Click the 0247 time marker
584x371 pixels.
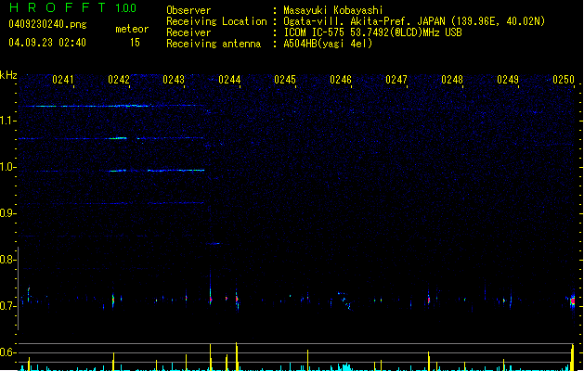(396, 80)
